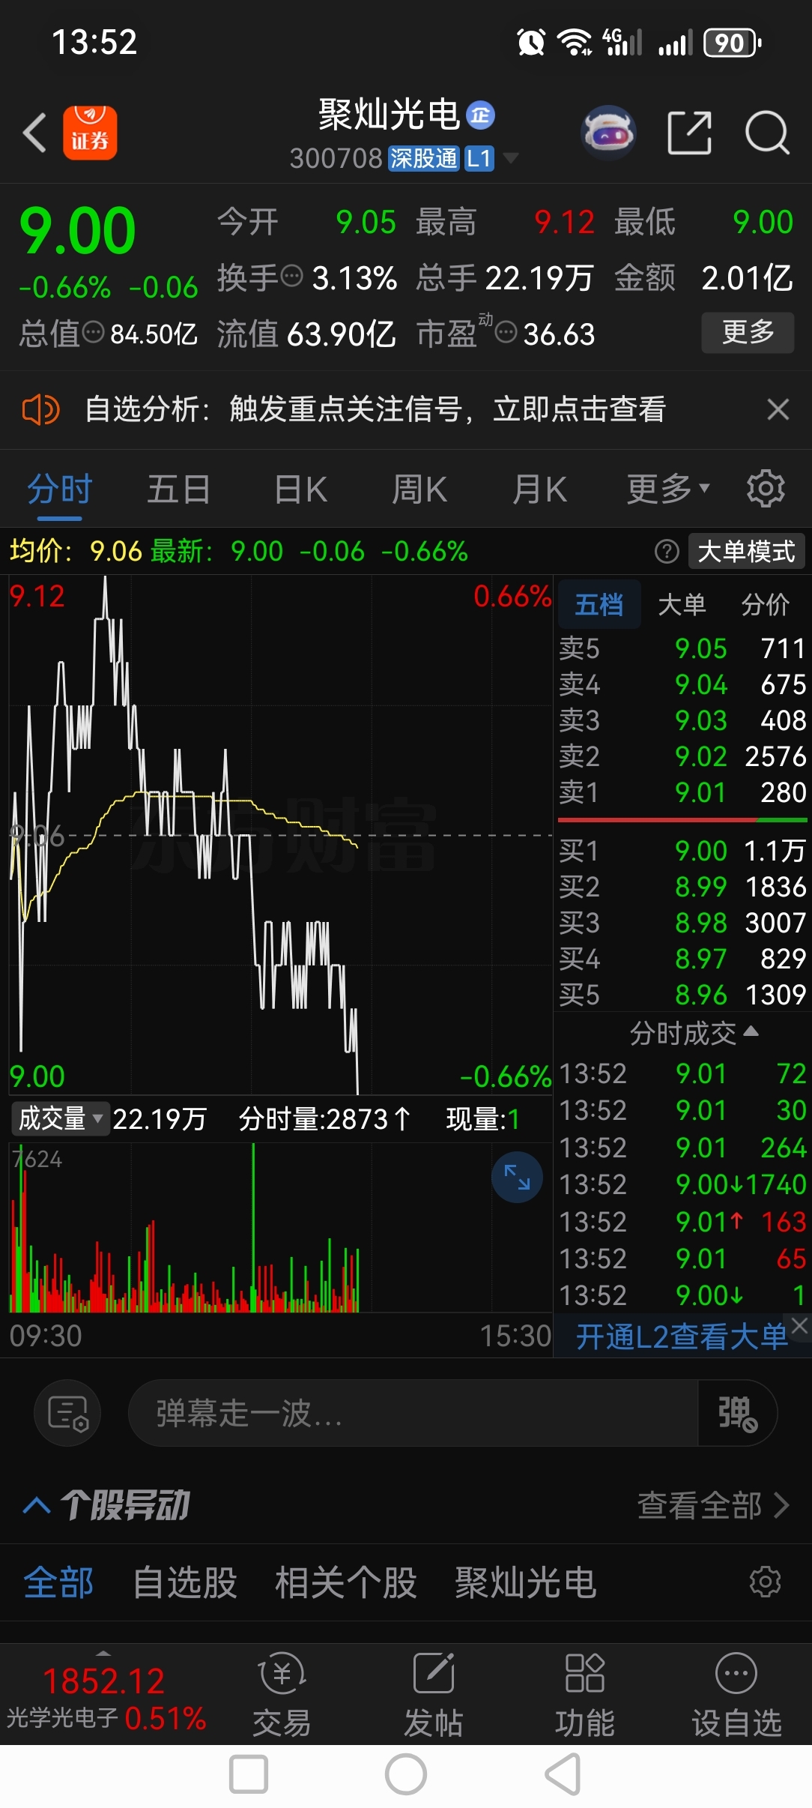The height and width of the screenshot is (1808, 812).
Task: Tap 卖2 price 9.02 row
Action: point(682,756)
